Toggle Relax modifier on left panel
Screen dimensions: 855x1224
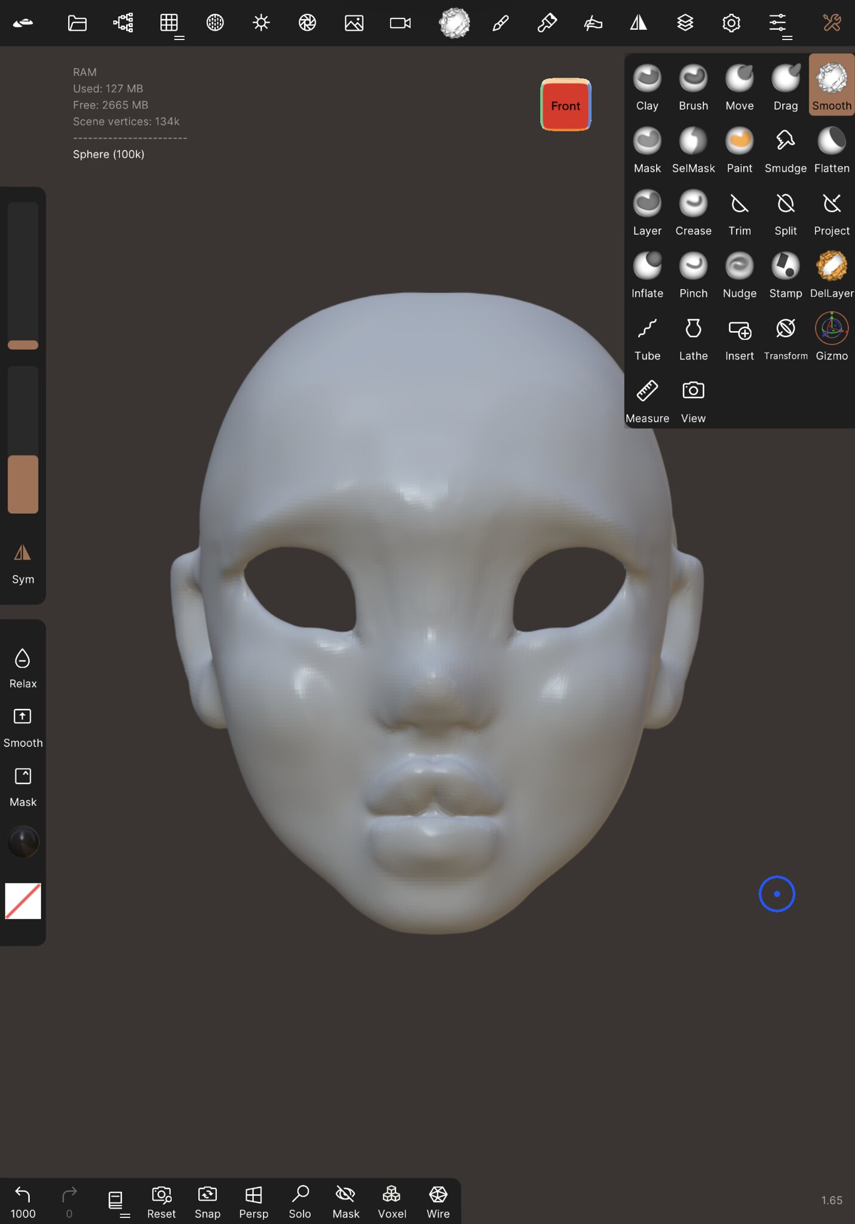tap(23, 668)
